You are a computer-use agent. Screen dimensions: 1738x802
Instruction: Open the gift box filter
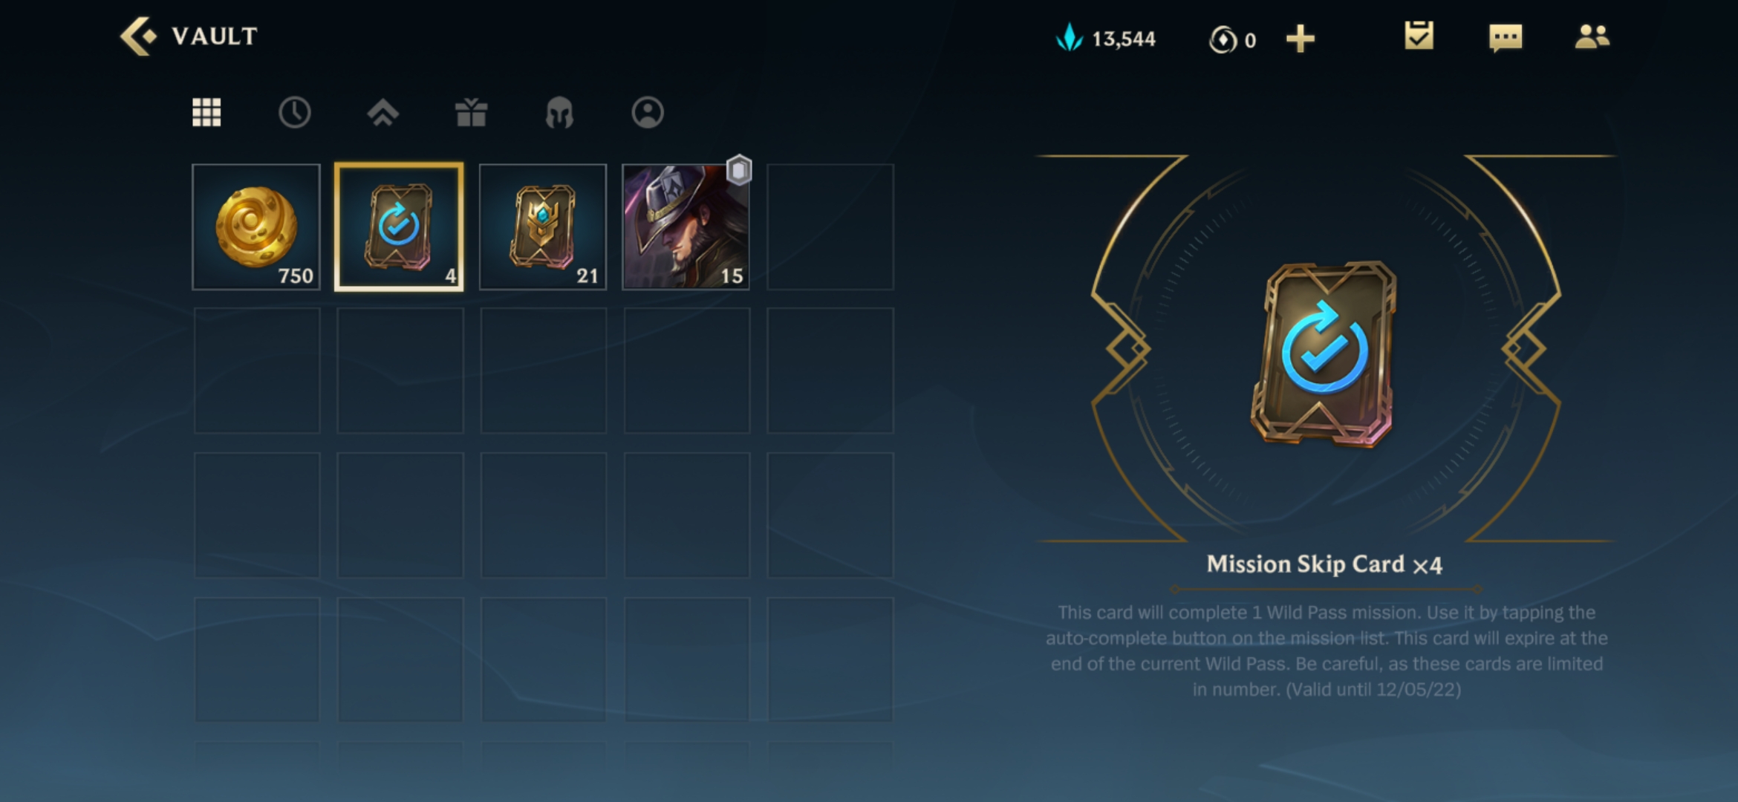(471, 113)
